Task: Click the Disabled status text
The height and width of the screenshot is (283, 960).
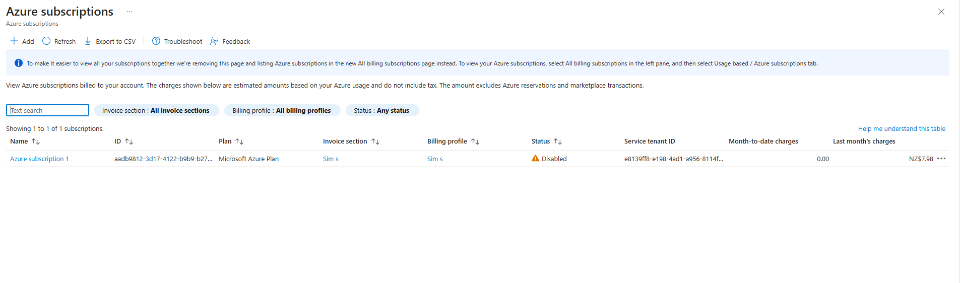Action: click(554, 159)
